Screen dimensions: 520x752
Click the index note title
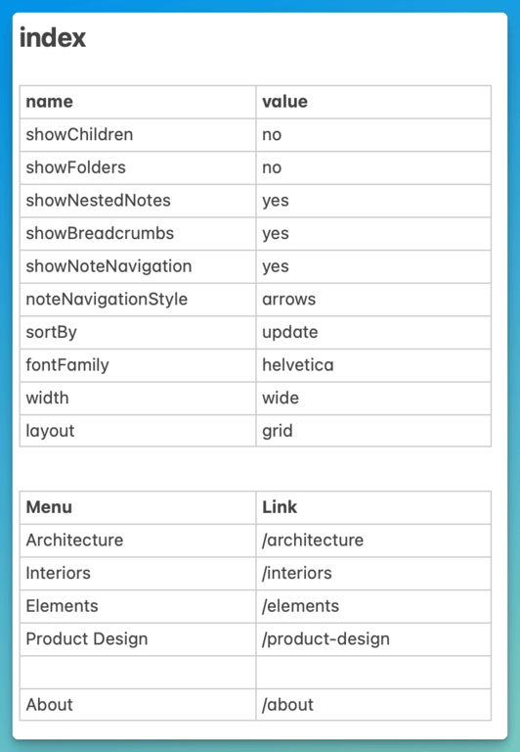[53, 37]
